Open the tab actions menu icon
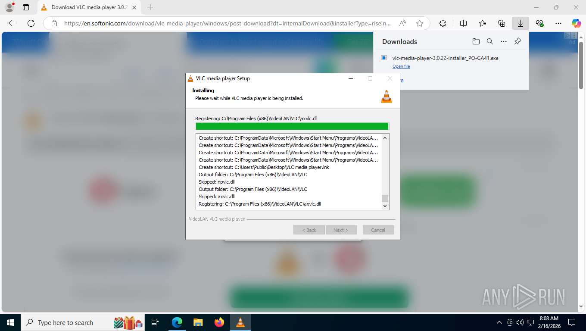 click(26, 7)
